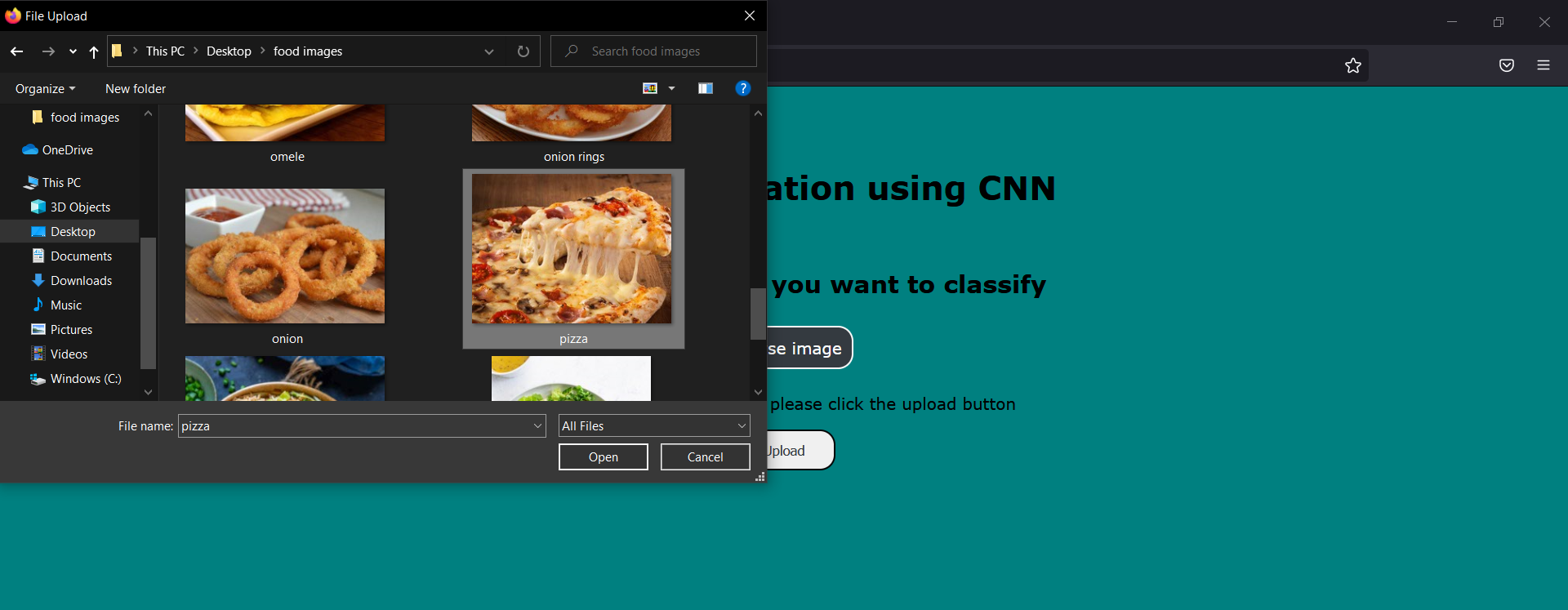Click the Upload button on webpage
Image resolution: width=1568 pixels, height=610 pixels.
pyautogui.click(x=800, y=451)
